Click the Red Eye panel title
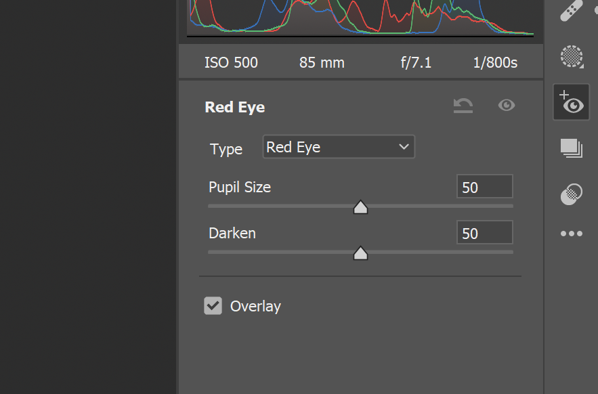 pyautogui.click(x=234, y=106)
